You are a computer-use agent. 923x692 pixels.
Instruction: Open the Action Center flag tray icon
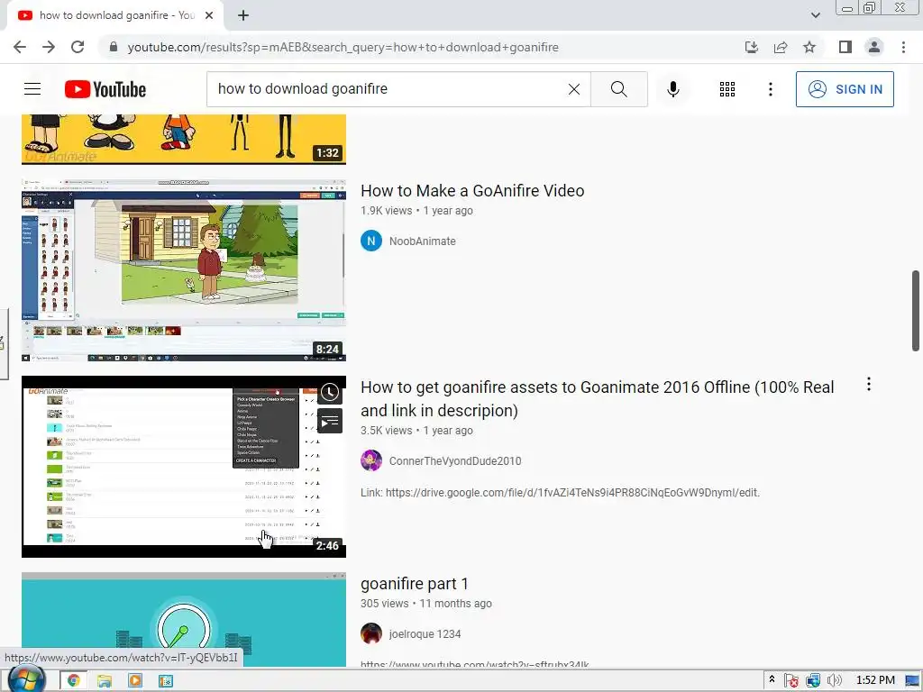791,681
